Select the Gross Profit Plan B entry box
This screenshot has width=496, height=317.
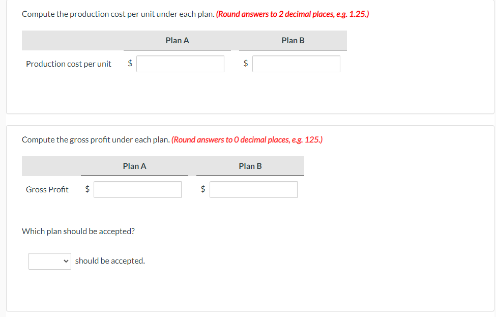(x=253, y=189)
